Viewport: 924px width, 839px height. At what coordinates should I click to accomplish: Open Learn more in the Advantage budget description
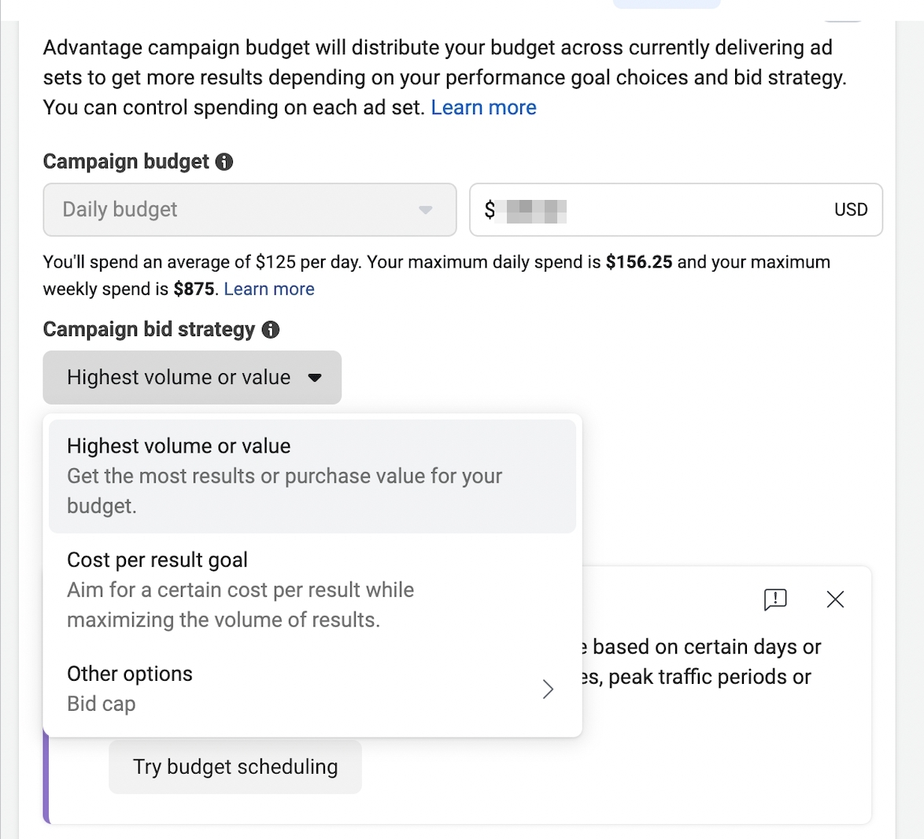coord(483,107)
